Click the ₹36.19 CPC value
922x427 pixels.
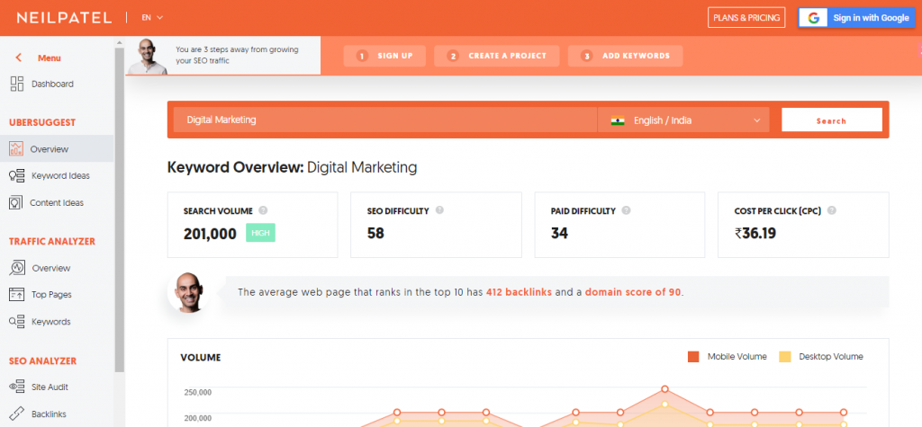click(x=755, y=233)
